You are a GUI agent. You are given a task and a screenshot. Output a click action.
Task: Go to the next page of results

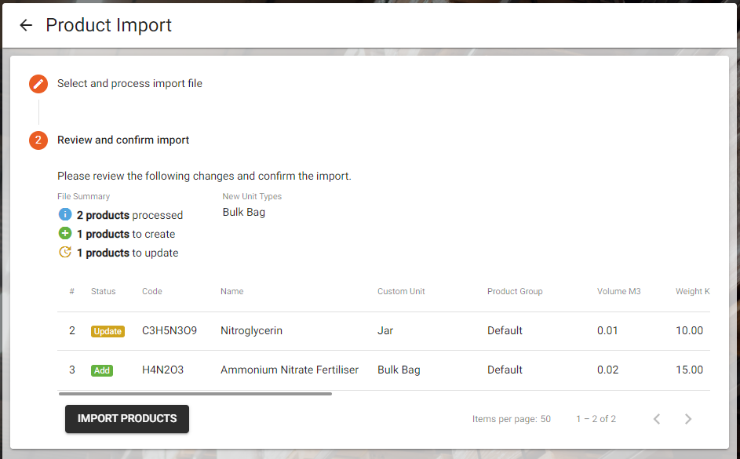[688, 419]
